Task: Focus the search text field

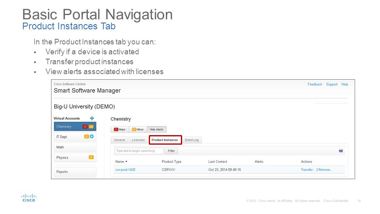Action: (139, 151)
